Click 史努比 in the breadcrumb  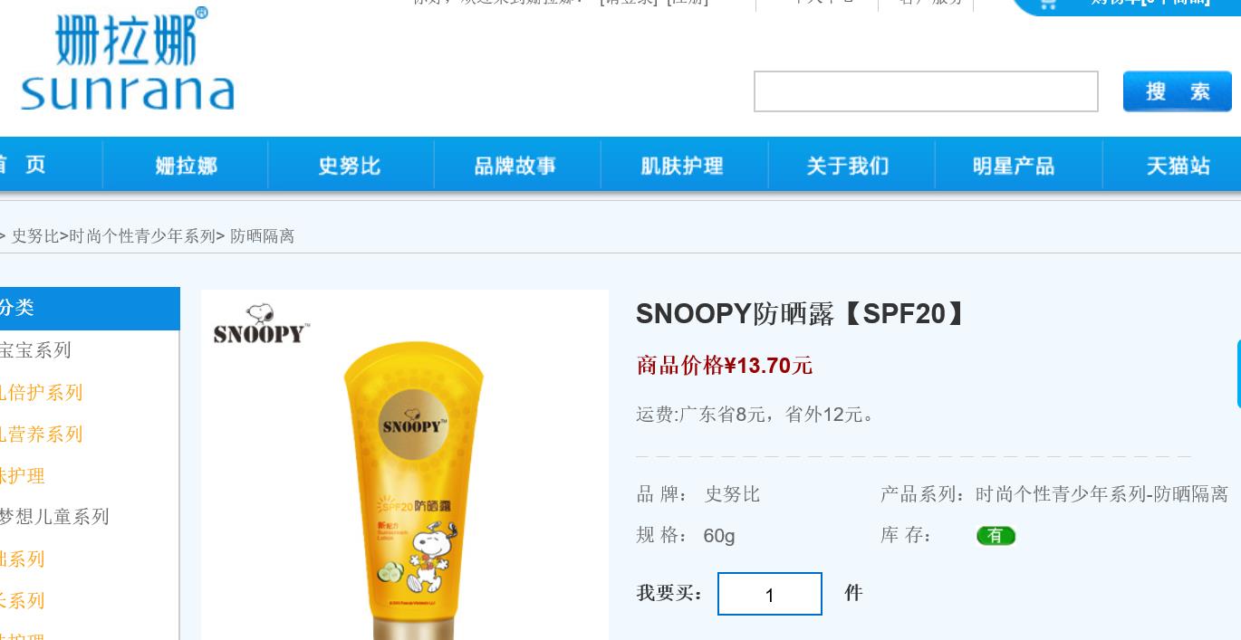(x=35, y=236)
